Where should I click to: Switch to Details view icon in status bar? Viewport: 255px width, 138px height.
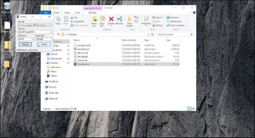pos(190,109)
